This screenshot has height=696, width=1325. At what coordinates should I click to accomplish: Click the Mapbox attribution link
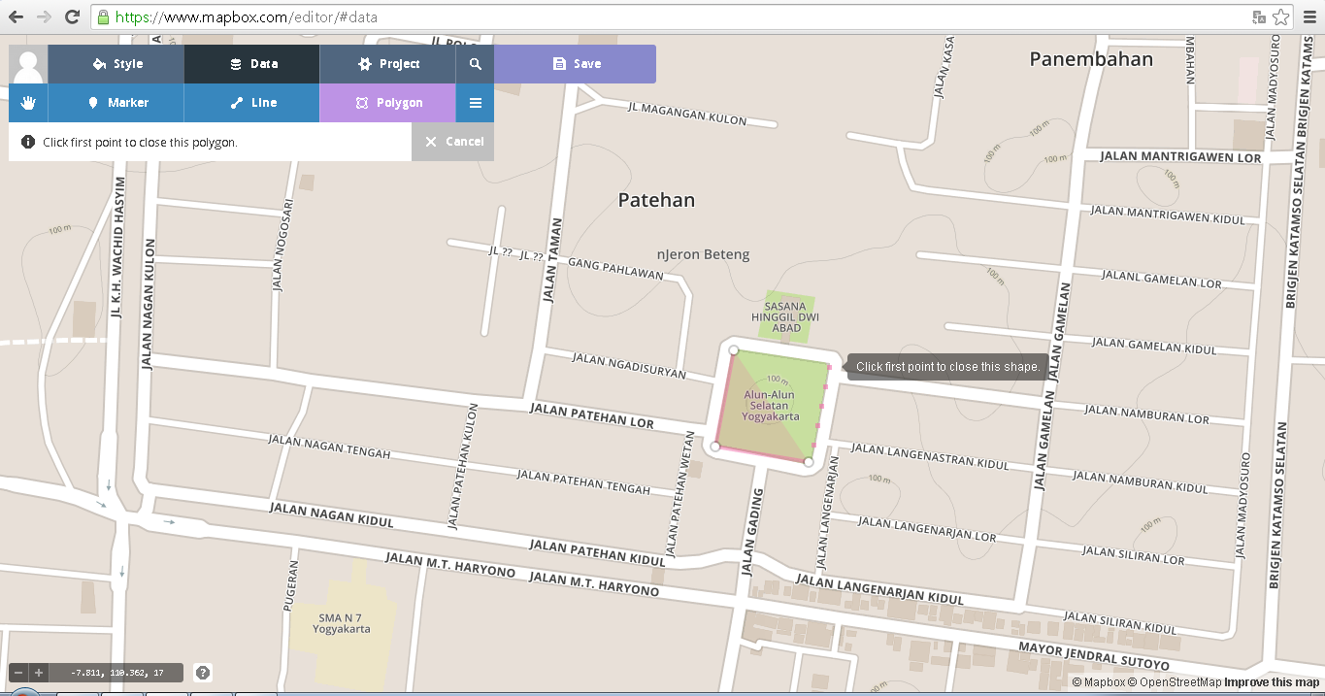pyautogui.click(x=1102, y=682)
